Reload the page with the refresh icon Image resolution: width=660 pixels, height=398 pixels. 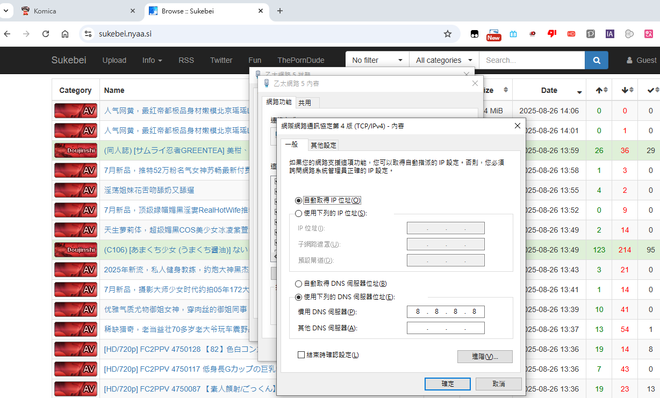(46, 34)
